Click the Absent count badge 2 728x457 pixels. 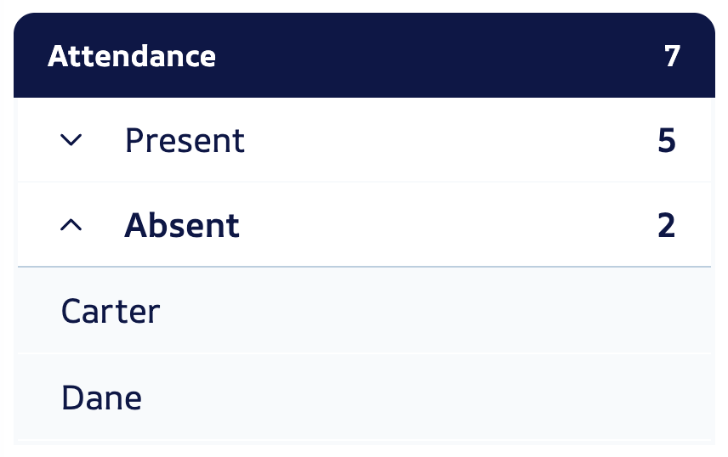click(x=667, y=225)
